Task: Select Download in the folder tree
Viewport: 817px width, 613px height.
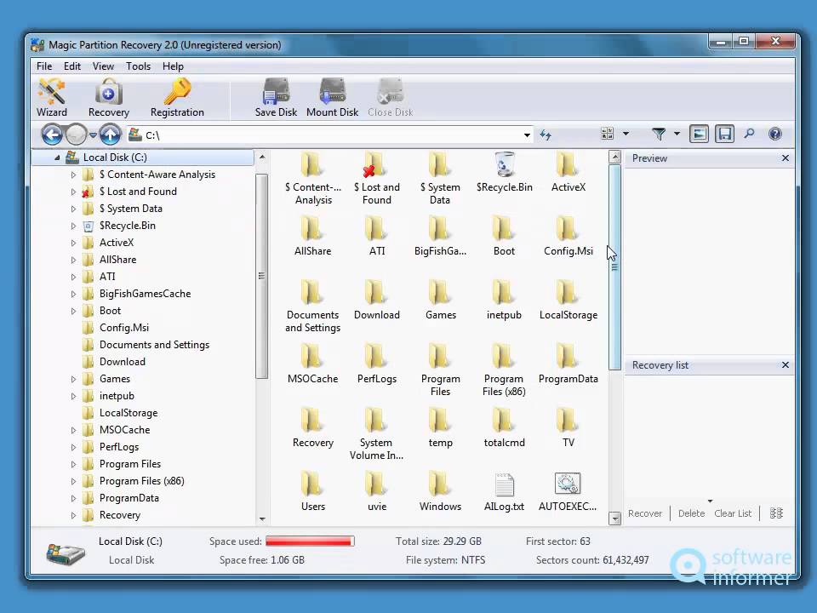Action: pos(123,362)
